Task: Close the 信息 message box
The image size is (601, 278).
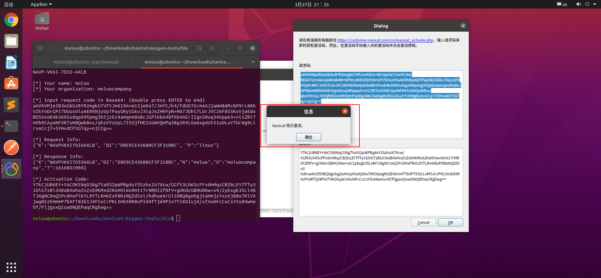Action: click(x=345, y=111)
